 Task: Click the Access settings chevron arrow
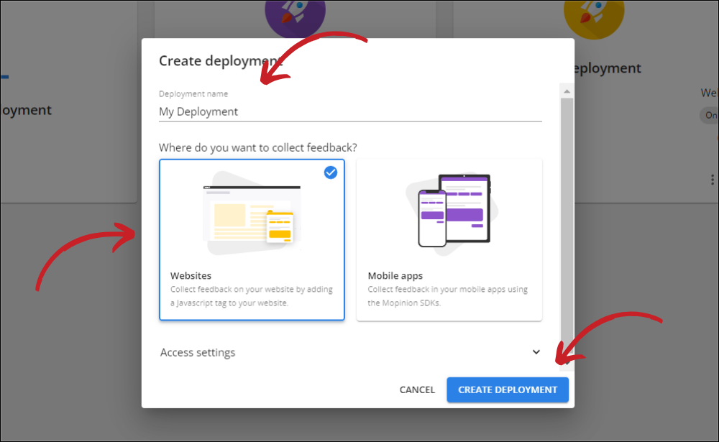(536, 352)
